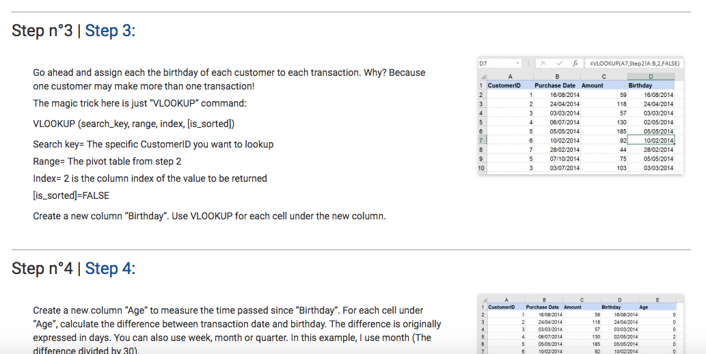Click the sentence beginning "Create a new column "Birthday""

(x=209, y=216)
